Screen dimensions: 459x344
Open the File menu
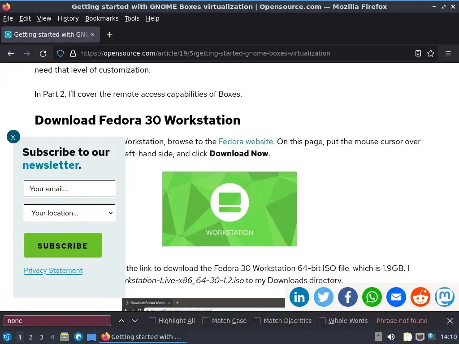click(8, 18)
